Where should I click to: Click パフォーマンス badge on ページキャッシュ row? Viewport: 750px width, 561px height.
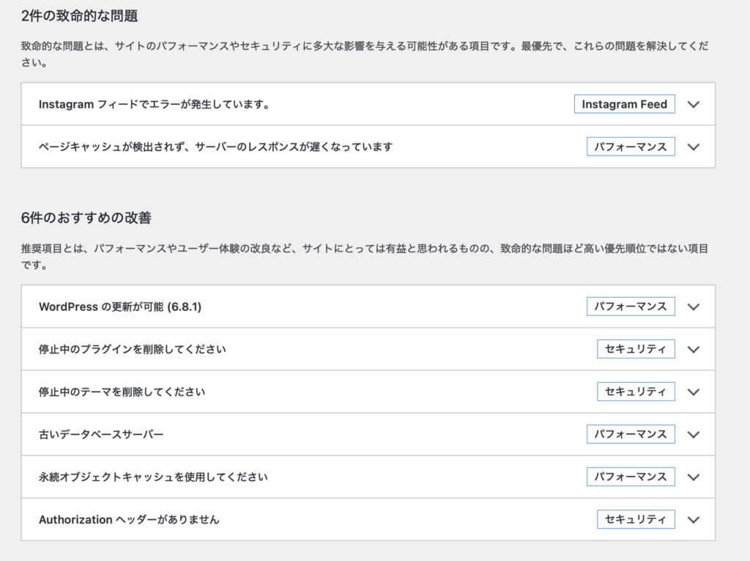point(631,147)
